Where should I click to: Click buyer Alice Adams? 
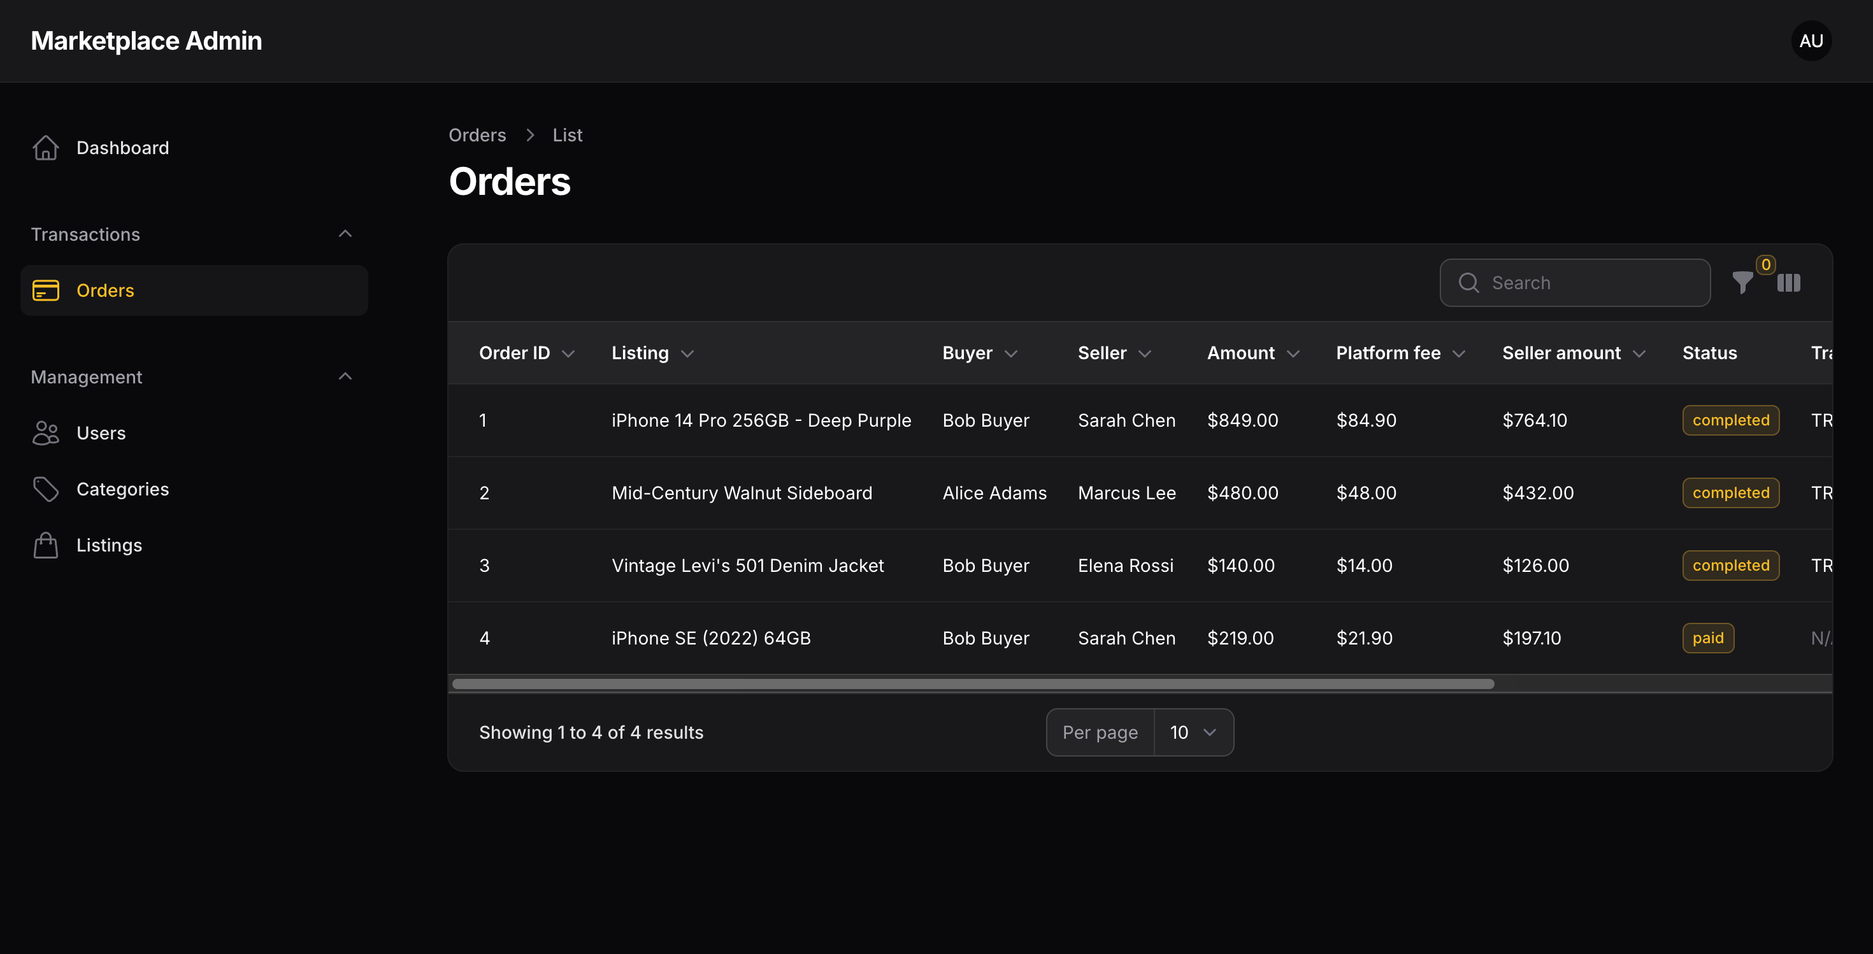coord(994,493)
